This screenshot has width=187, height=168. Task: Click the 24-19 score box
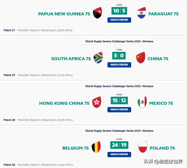(x=119, y=145)
